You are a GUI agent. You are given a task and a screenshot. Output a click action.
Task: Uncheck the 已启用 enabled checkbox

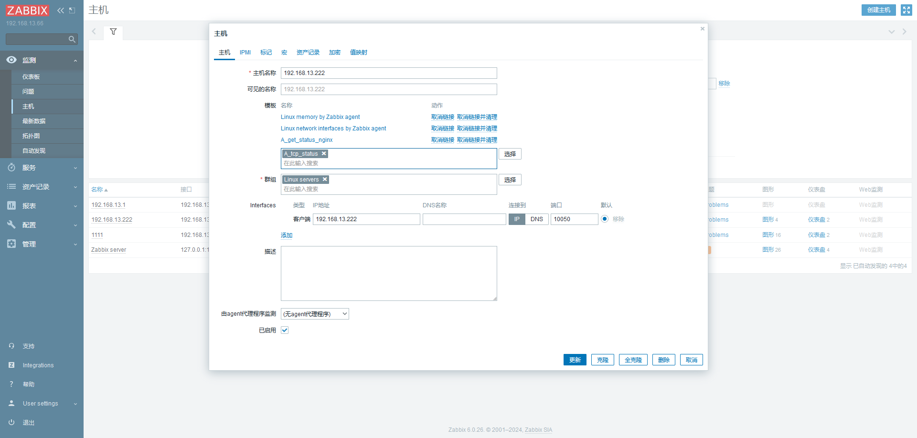[285, 330]
